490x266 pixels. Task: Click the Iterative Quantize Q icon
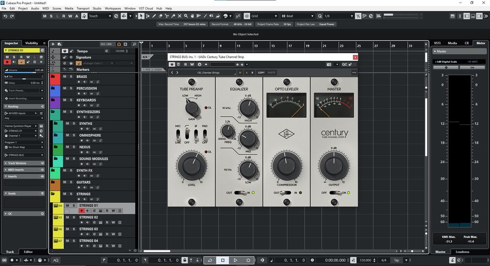pyautogui.click(x=319, y=16)
